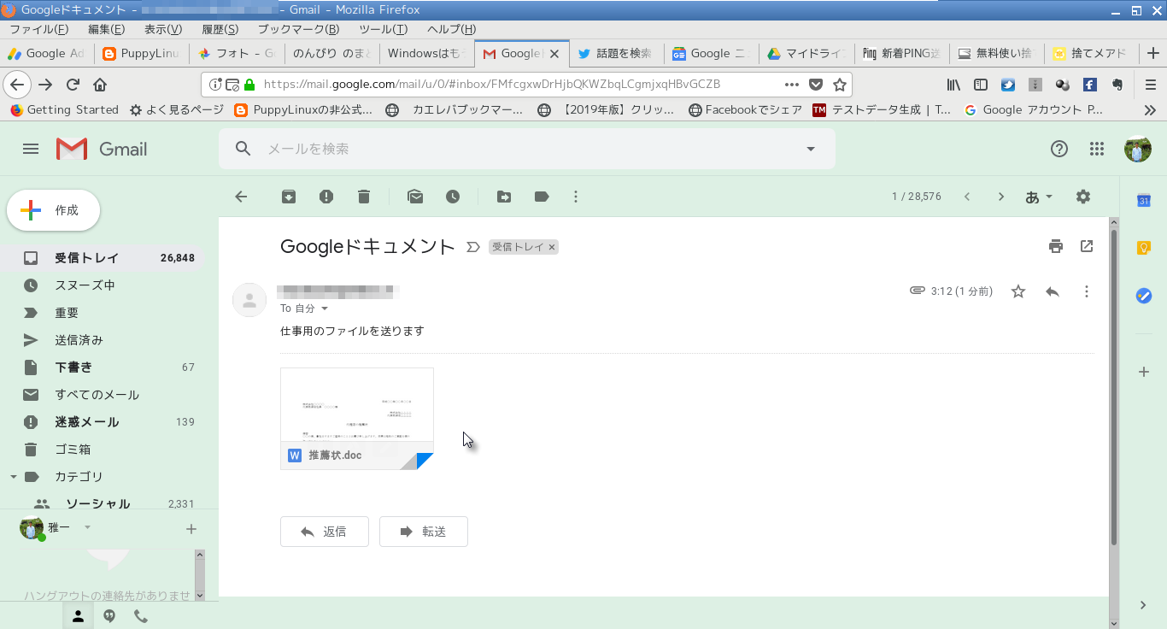
Task: Open message more options menu
Action: click(1087, 291)
